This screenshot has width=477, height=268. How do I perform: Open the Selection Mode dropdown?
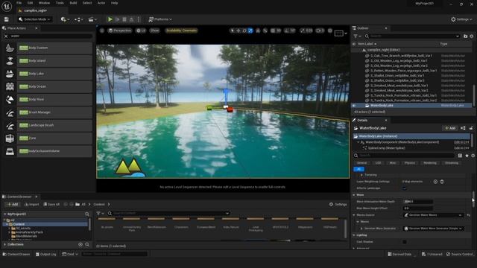[34, 19]
